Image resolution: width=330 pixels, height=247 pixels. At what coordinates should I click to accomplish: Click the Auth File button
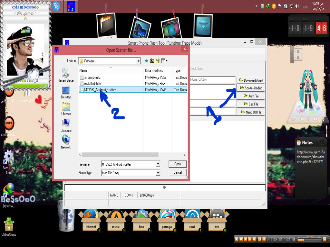click(251, 96)
